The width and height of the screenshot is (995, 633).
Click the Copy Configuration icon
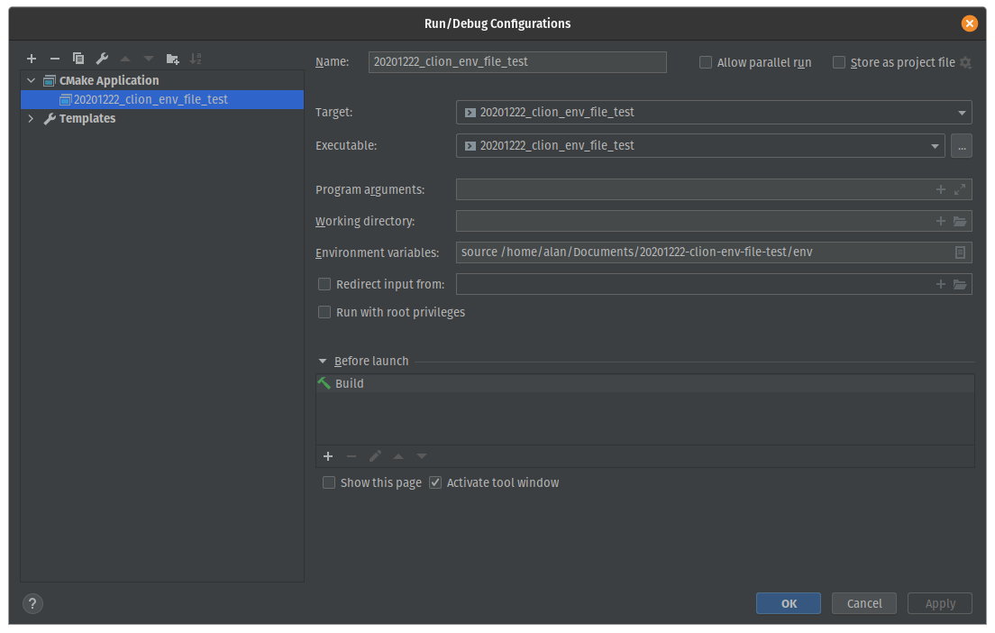point(78,59)
